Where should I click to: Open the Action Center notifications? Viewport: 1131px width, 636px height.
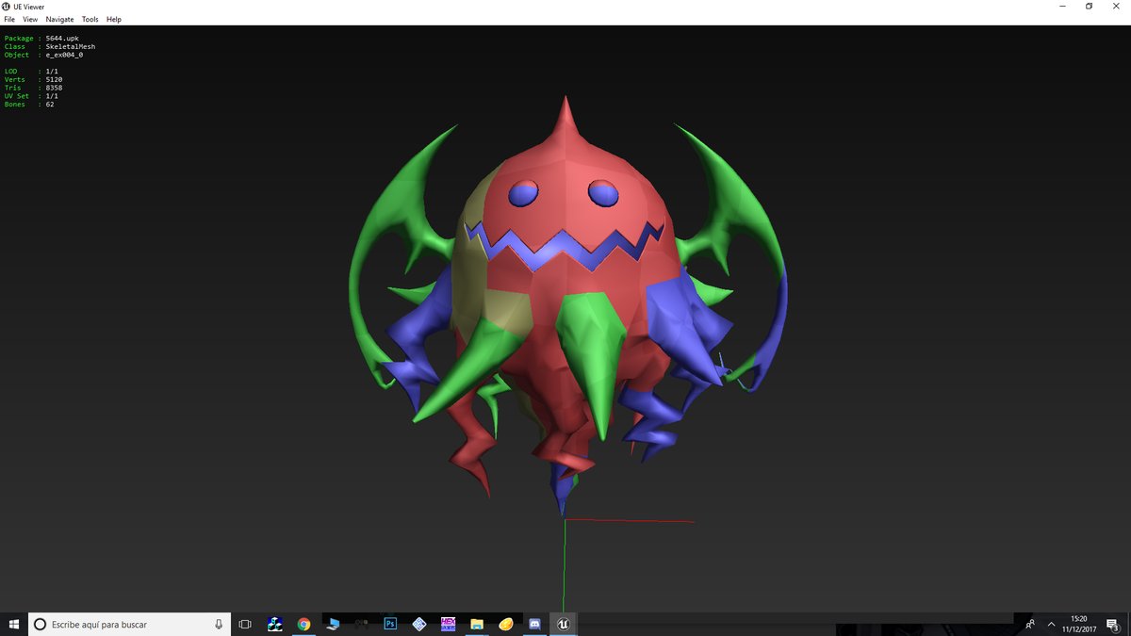(x=1112, y=624)
